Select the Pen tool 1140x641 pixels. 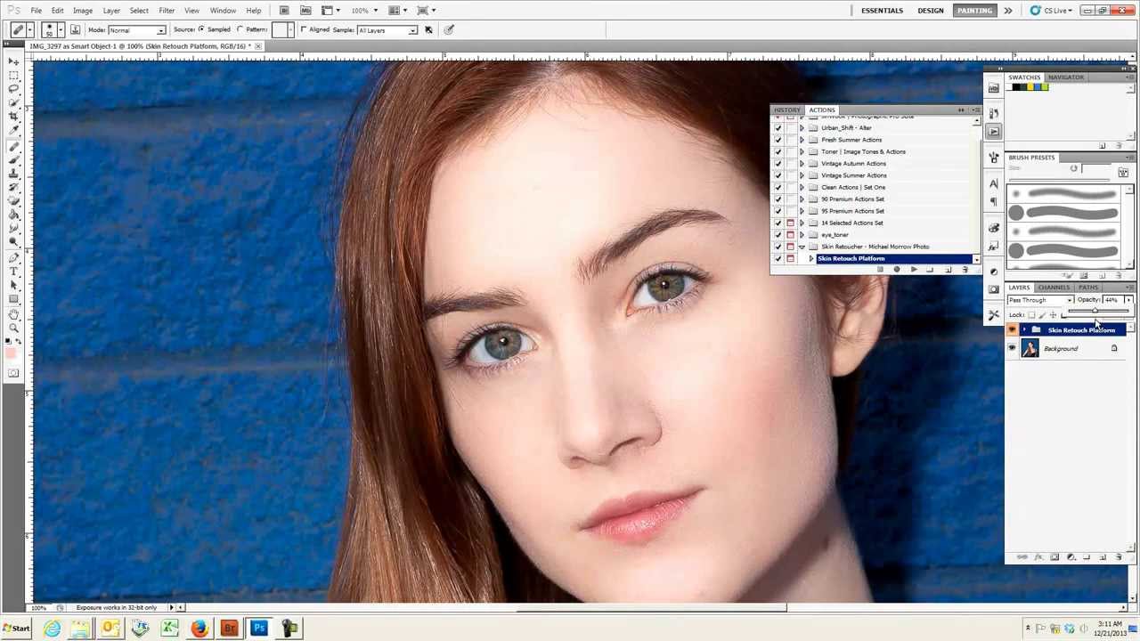tap(14, 256)
